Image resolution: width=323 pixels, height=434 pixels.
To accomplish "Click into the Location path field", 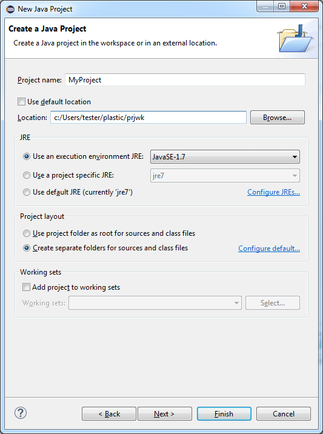I will pyautogui.click(x=148, y=118).
